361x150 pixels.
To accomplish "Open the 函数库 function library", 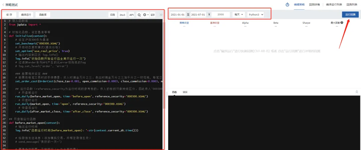I will click(x=43, y=15).
